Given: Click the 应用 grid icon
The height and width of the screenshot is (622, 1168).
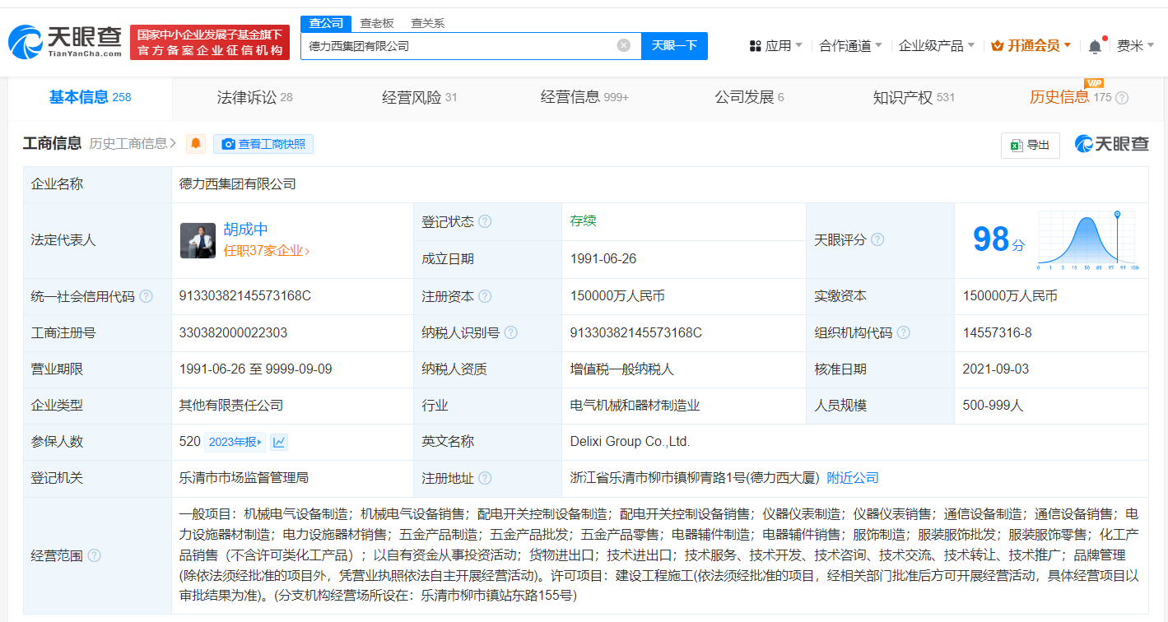Looking at the screenshot, I should 756,46.
